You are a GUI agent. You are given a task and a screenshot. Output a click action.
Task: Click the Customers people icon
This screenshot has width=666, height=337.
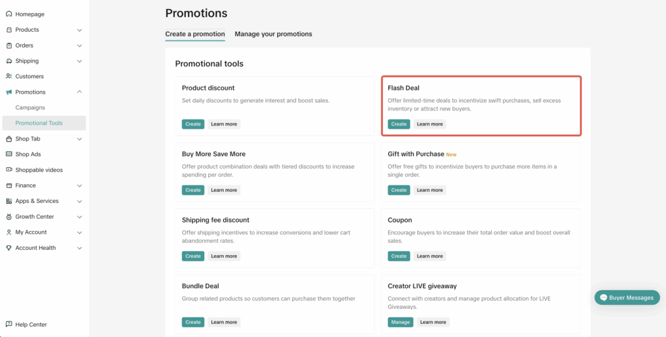pyautogui.click(x=9, y=77)
